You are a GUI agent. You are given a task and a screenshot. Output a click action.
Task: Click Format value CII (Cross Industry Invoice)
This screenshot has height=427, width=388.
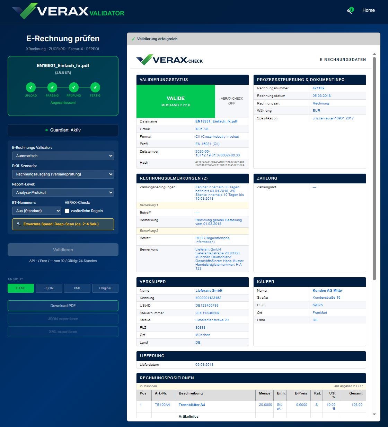217,137
